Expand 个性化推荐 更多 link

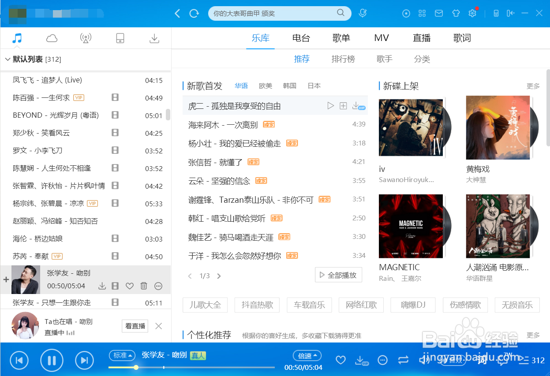[x=533, y=335]
